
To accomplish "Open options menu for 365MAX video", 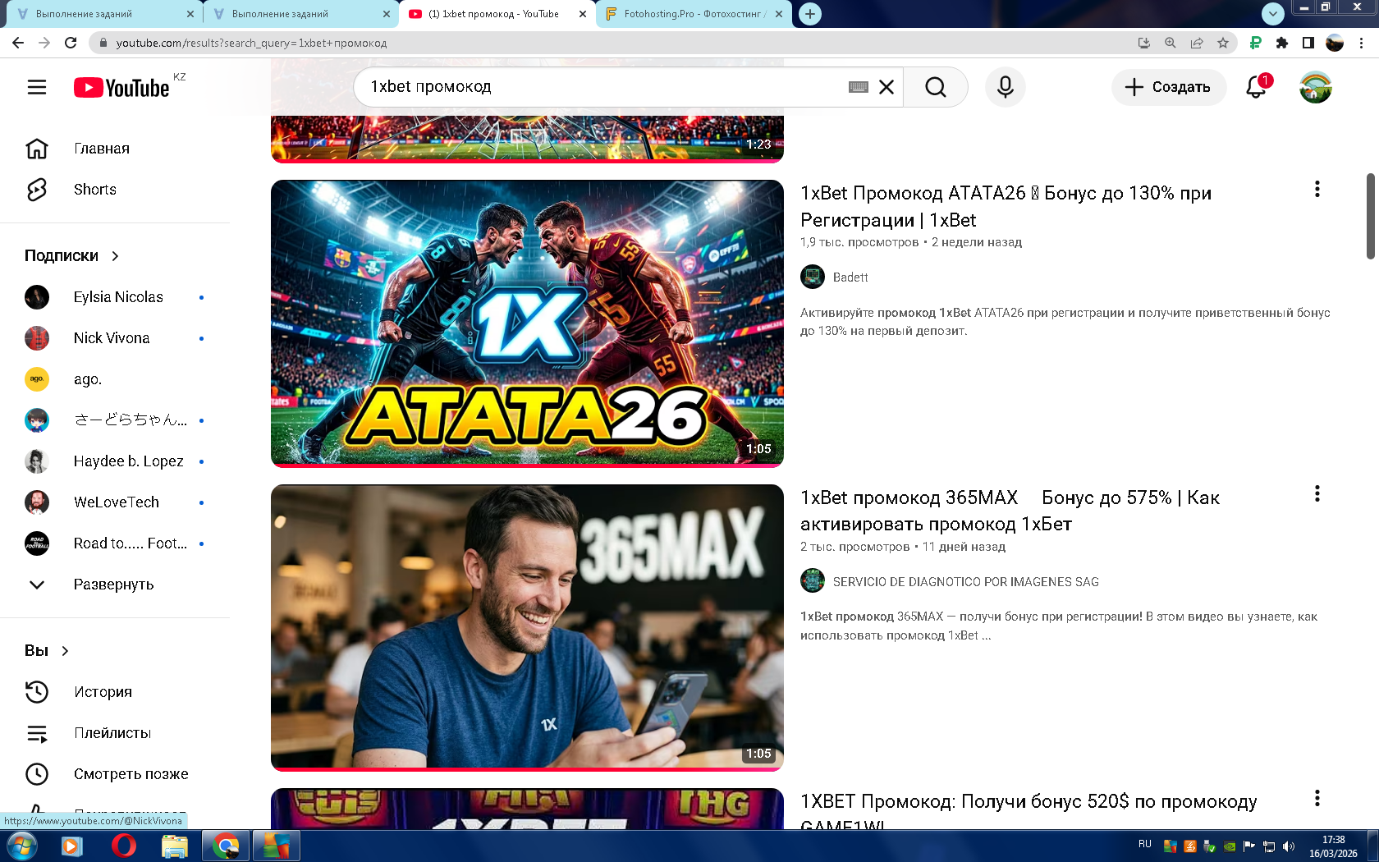I will 1317,493.
